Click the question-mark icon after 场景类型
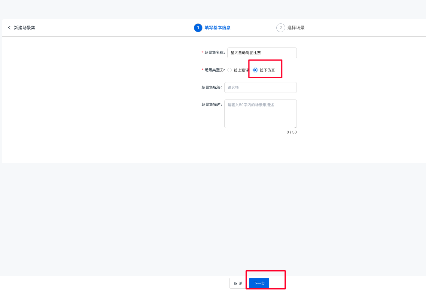Screen dimensions: 426x291 [222, 70]
